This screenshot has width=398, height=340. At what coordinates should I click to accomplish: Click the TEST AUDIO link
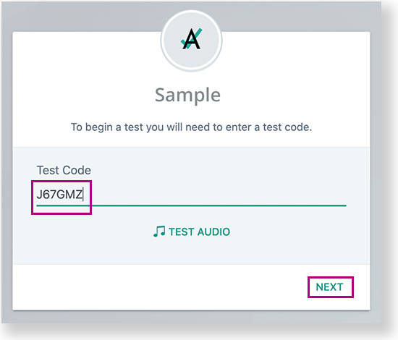tap(192, 231)
